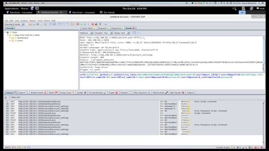Select the Break tab
The image size is (269, 151).
(130, 28)
